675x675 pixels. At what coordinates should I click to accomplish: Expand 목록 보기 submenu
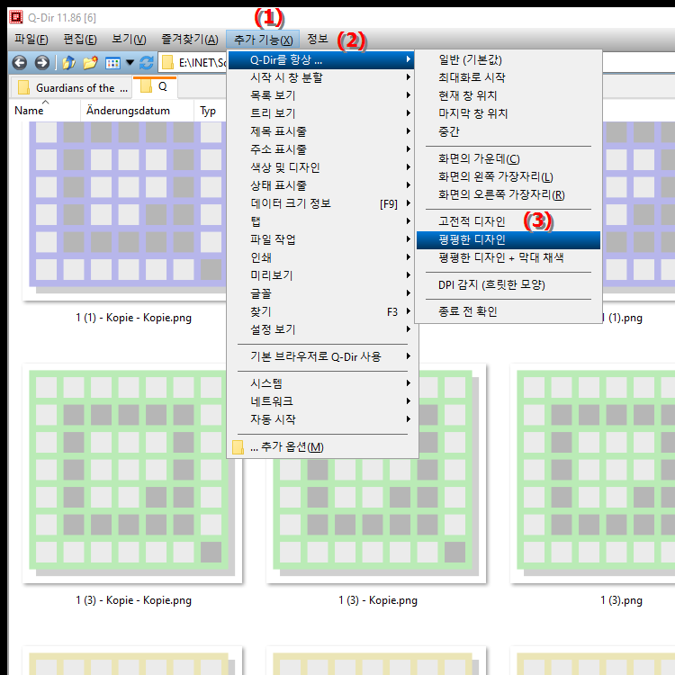[x=321, y=95]
